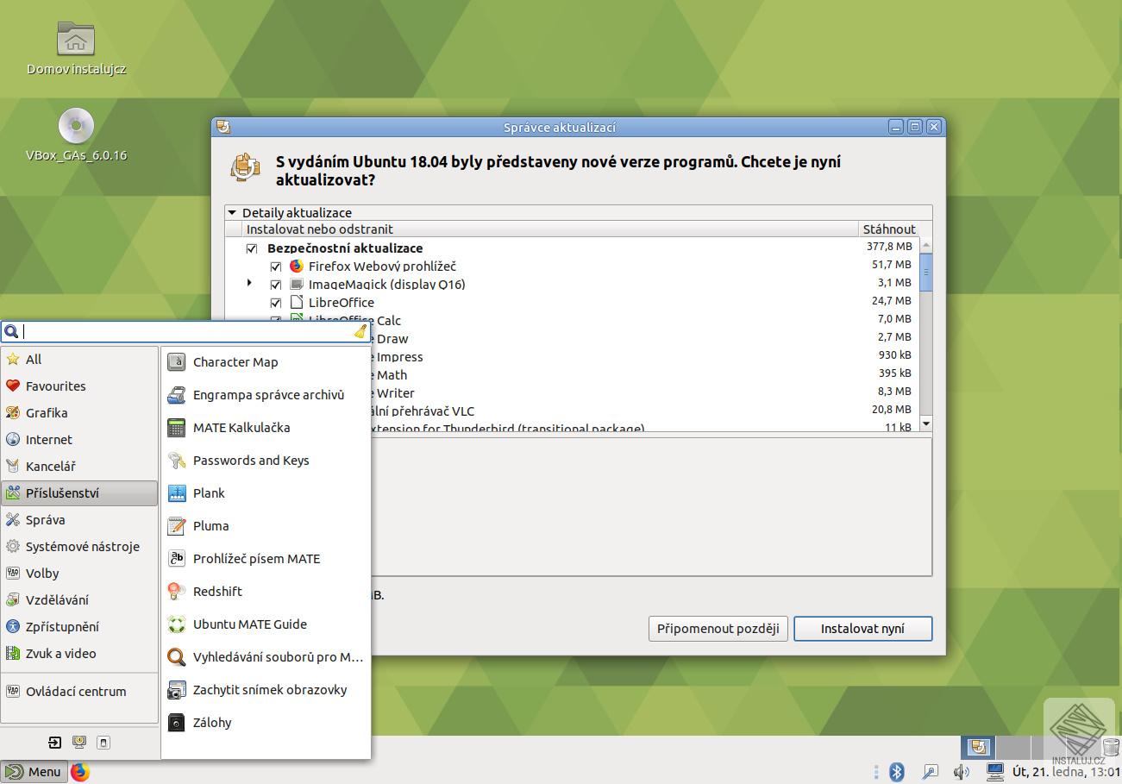
Task: Click the Stáhnout column header
Action: 889,229
